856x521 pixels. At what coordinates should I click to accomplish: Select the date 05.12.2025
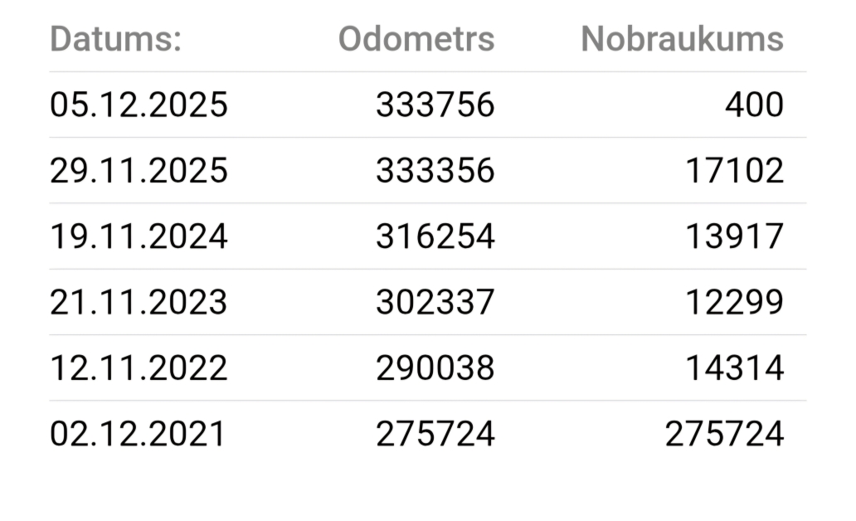[x=139, y=105]
